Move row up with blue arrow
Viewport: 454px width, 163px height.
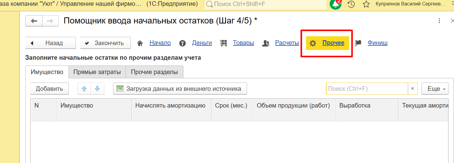click(x=84, y=89)
